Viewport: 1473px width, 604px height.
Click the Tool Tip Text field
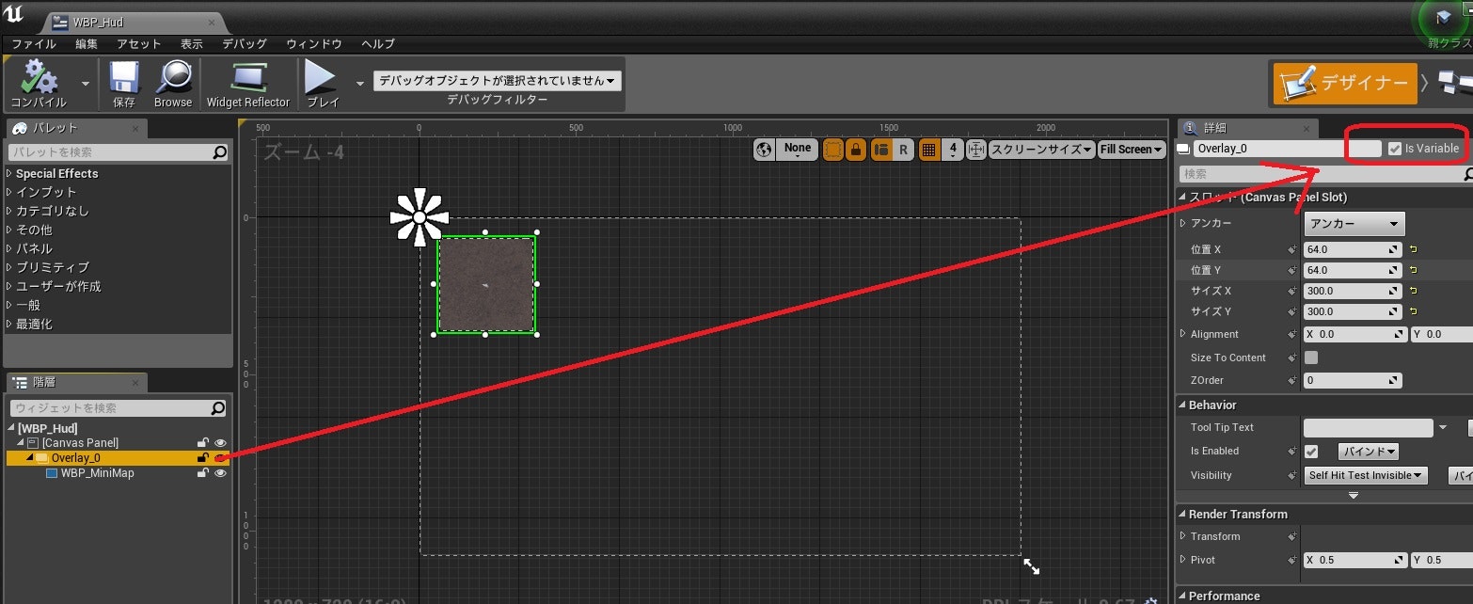click(x=1368, y=428)
